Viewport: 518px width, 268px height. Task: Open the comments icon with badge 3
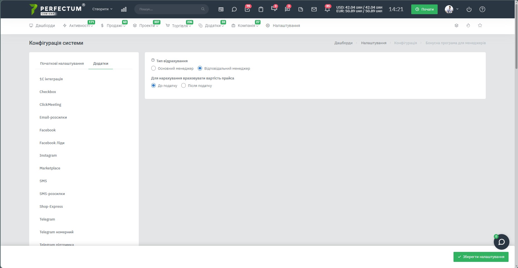point(287,9)
